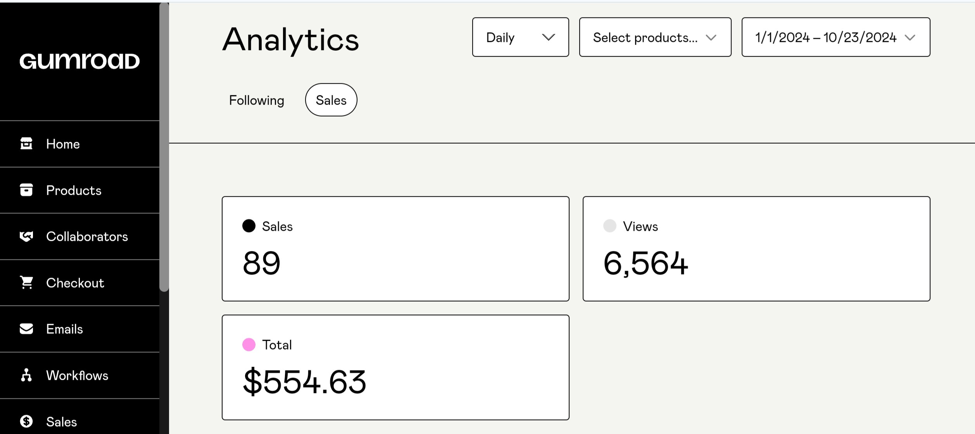This screenshot has width=975, height=434.
Task: Toggle the gray Views series dot
Action: click(610, 226)
